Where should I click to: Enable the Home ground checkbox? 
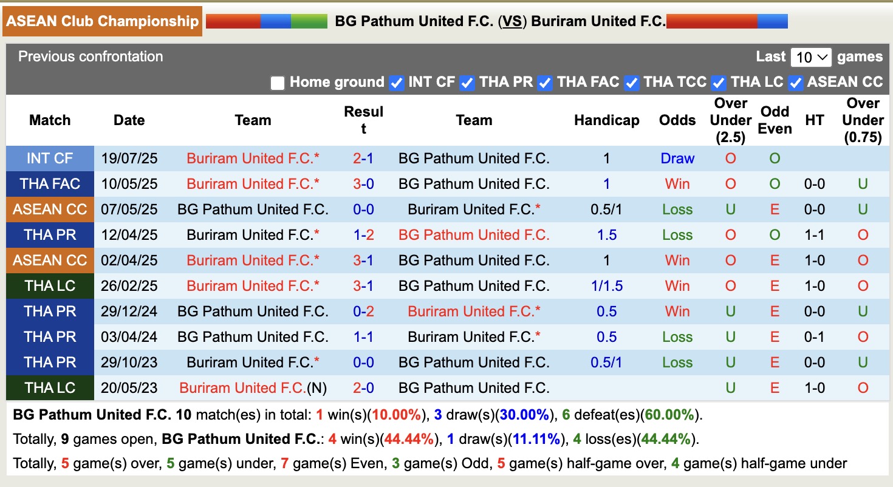[x=278, y=83]
